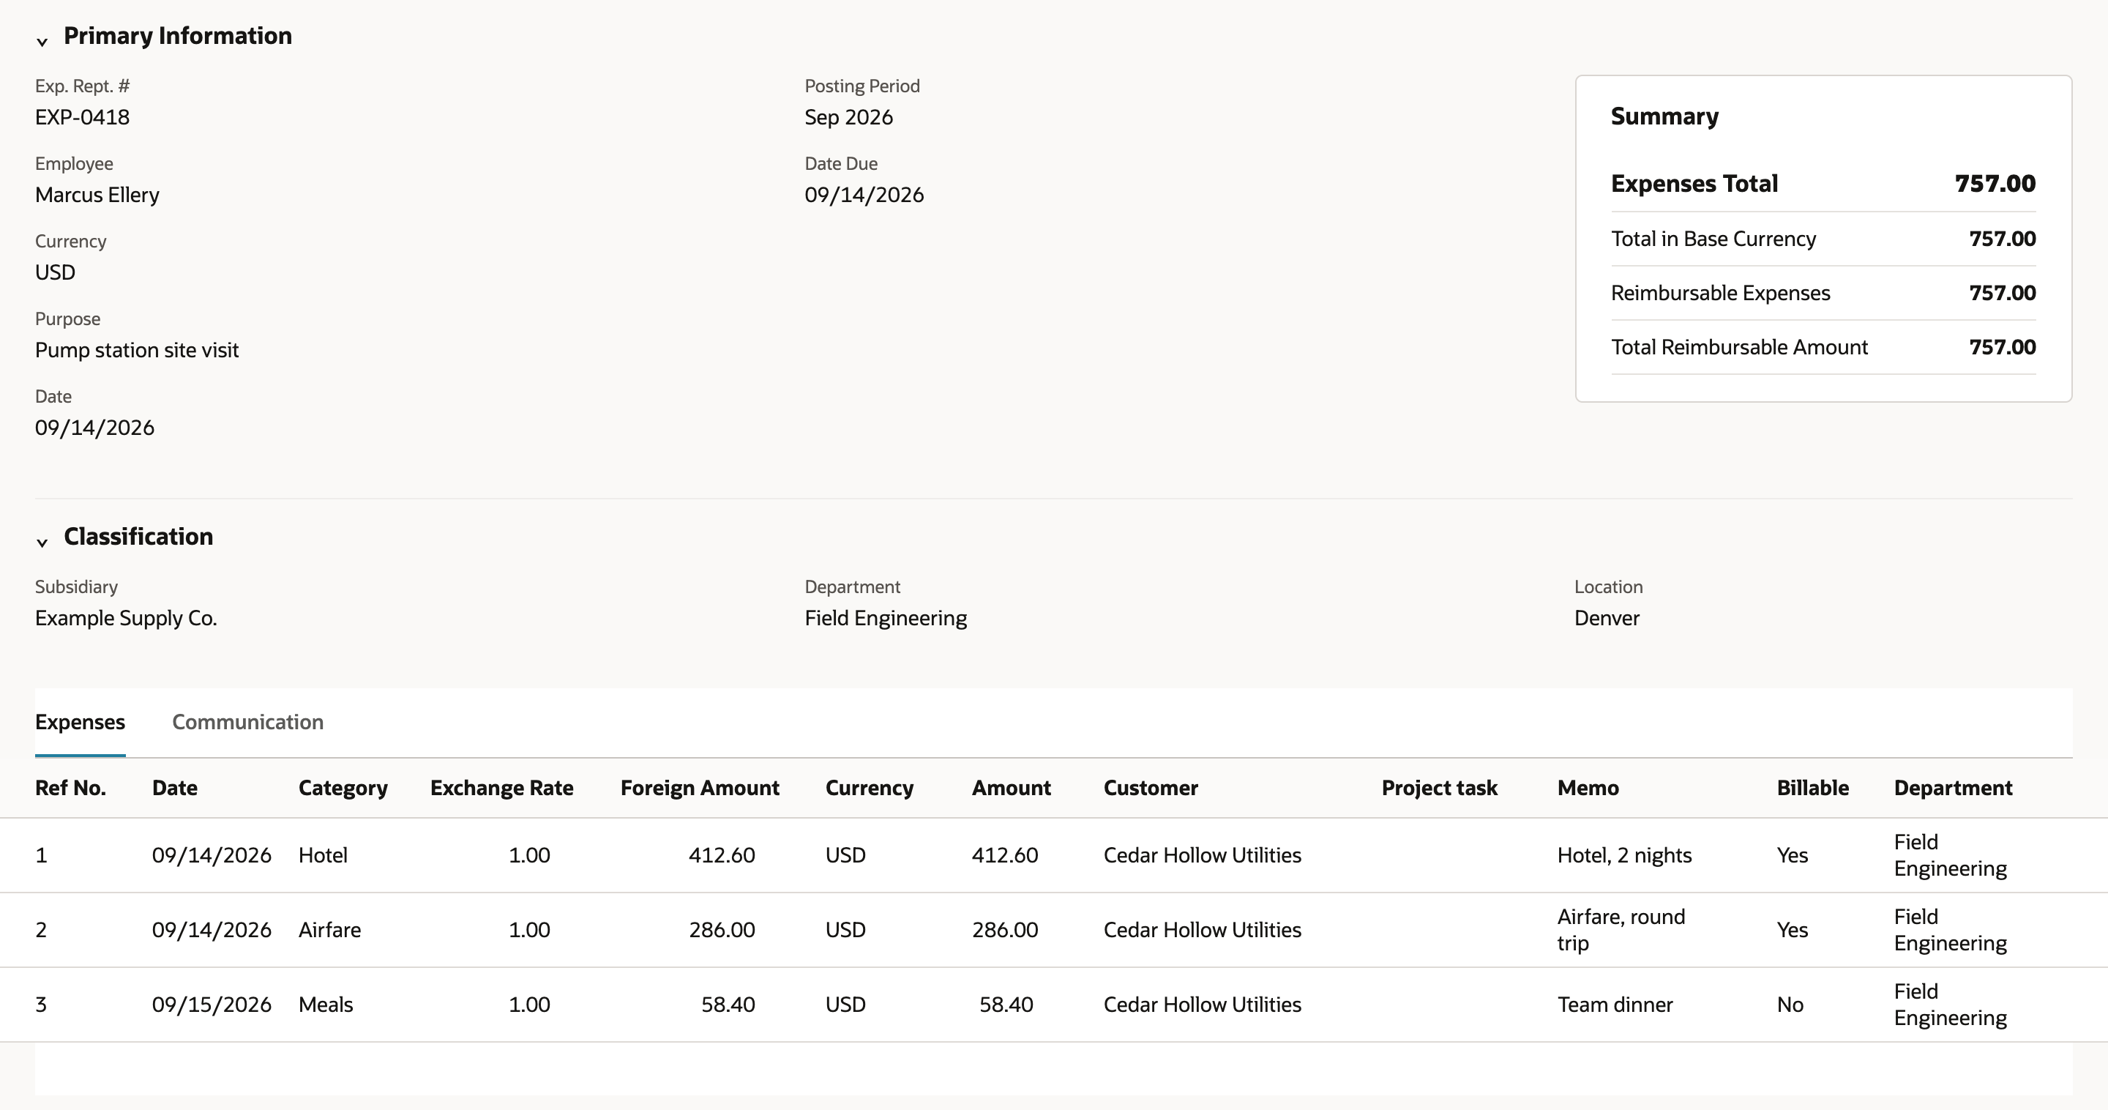Image resolution: width=2108 pixels, height=1110 pixels.
Task: Click the Project task column header
Action: tap(1440, 788)
